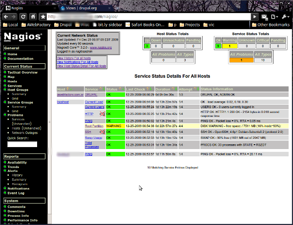Sort Last Check column ascending
The height and width of the screenshot is (225, 293).
[x=147, y=89]
